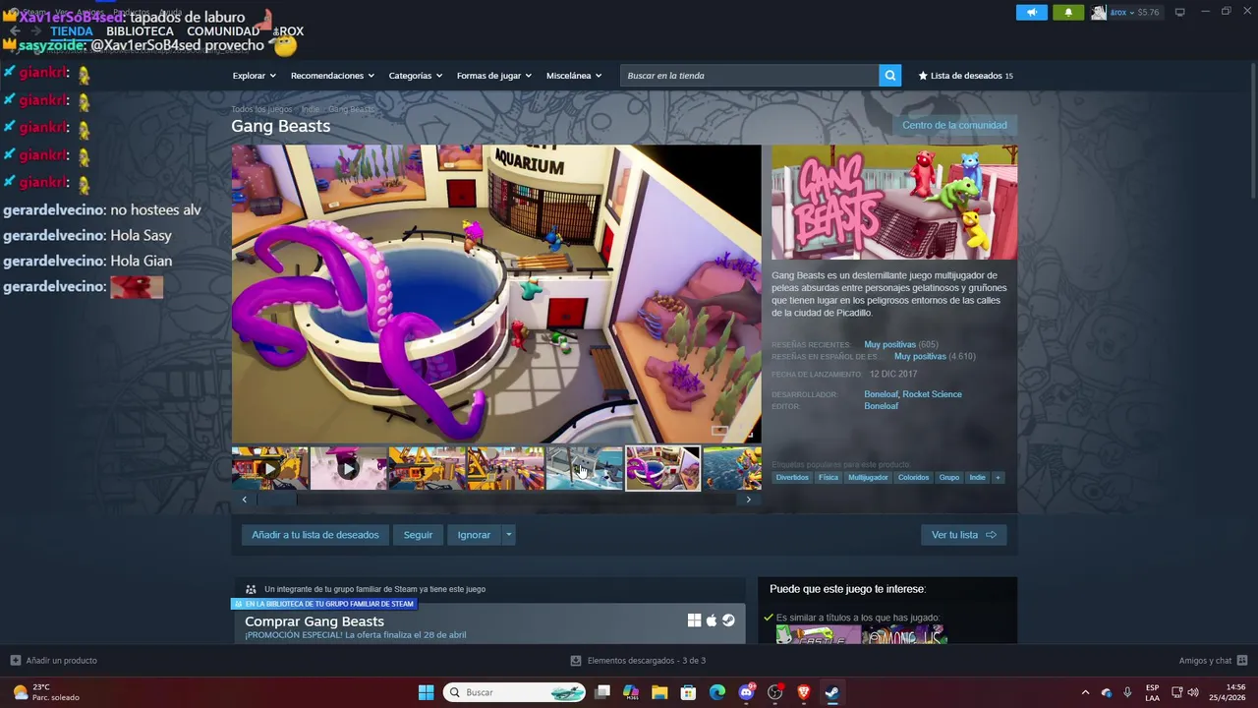Viewport: 1258px width, 708px height.
Task: Open OBS Studio from the taskbar
Action: pos(774,692)
